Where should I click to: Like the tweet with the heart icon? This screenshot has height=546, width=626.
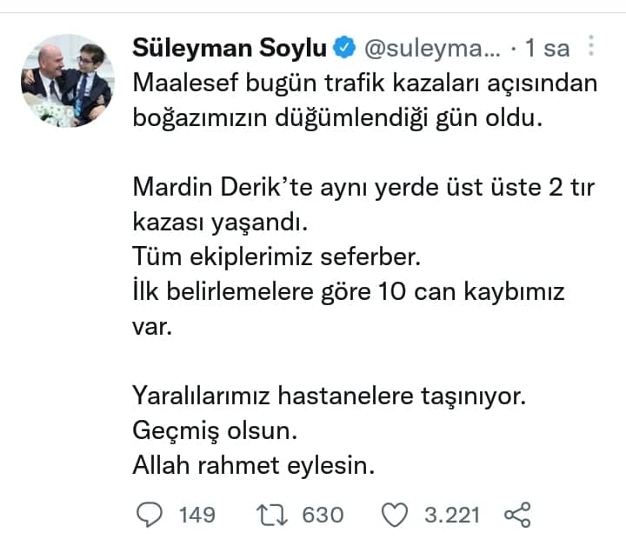396,515
